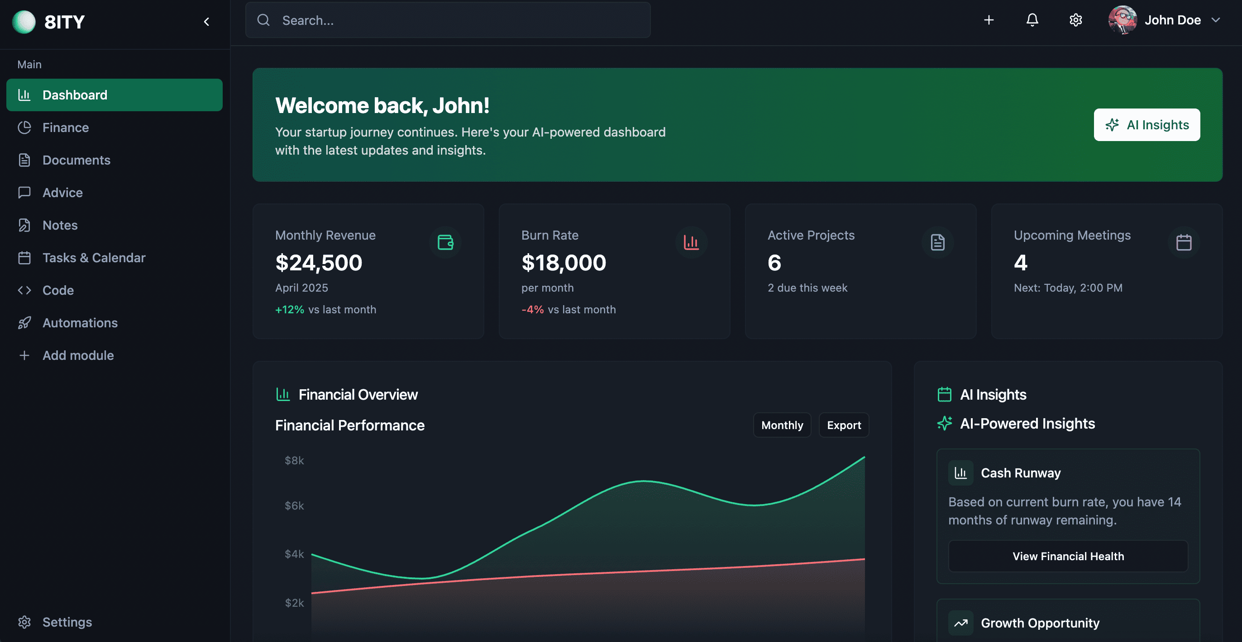Click the bar chart icon on Burn Rate card
Image resolution: width=1242 pixels, height=642 pixels.
click(x=691, y=242)
